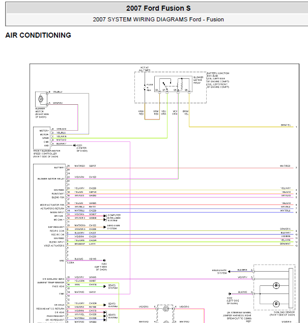This screenshot has height=323, width=308.
Task: Click the "FUSE 4 40A" label
Action: click(x=149, y=87)
